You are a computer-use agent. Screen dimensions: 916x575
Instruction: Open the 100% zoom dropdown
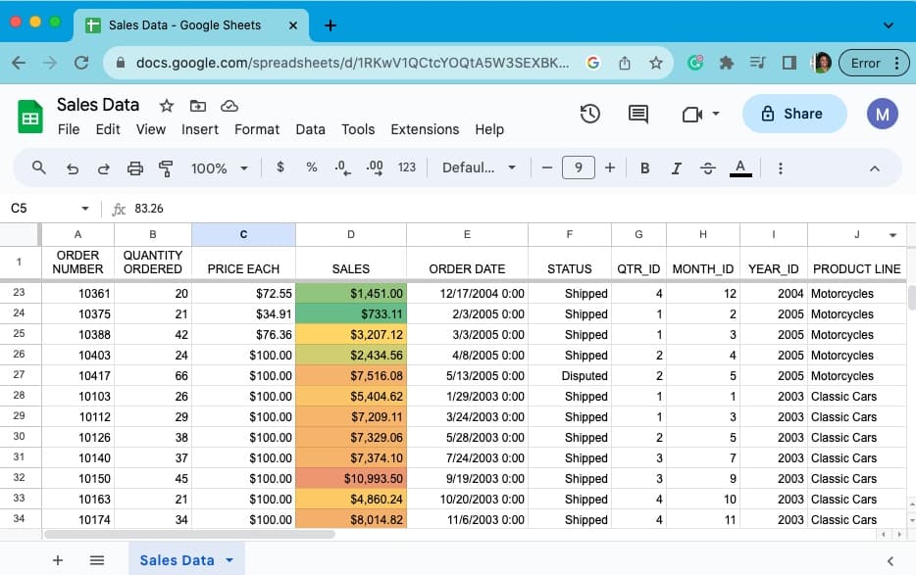(220, 168)
